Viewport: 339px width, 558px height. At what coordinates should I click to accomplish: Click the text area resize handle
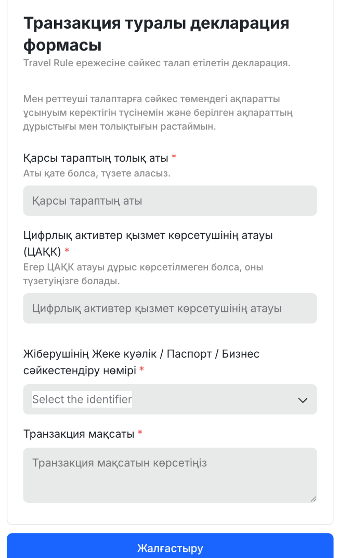click(x=313, y=499)
